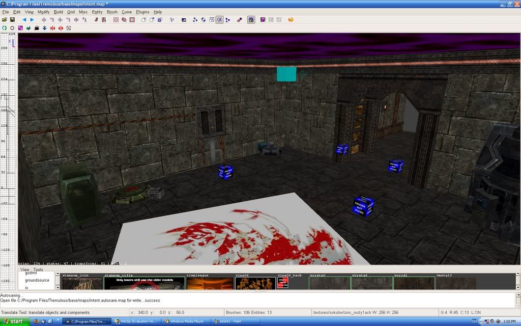Rotate selection around the x-axis
The height and width of the screenshot is (326, 521).
(52, 20)
